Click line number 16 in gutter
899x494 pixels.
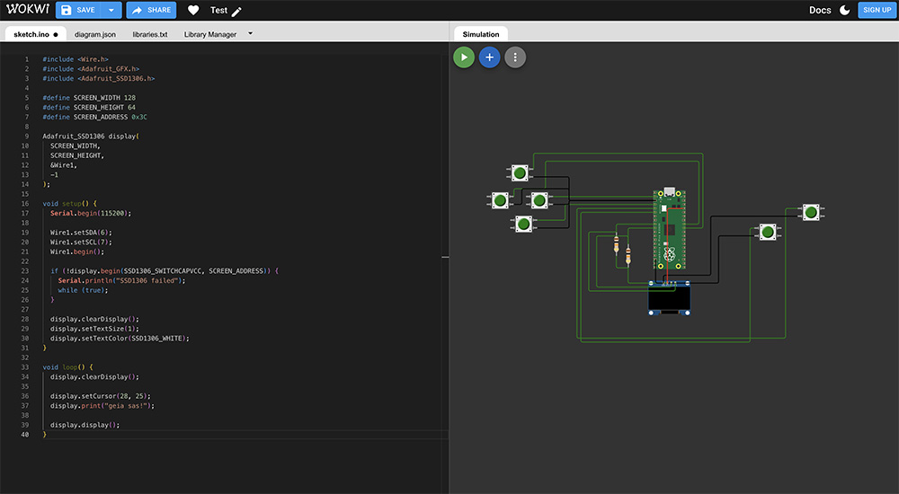25,204
